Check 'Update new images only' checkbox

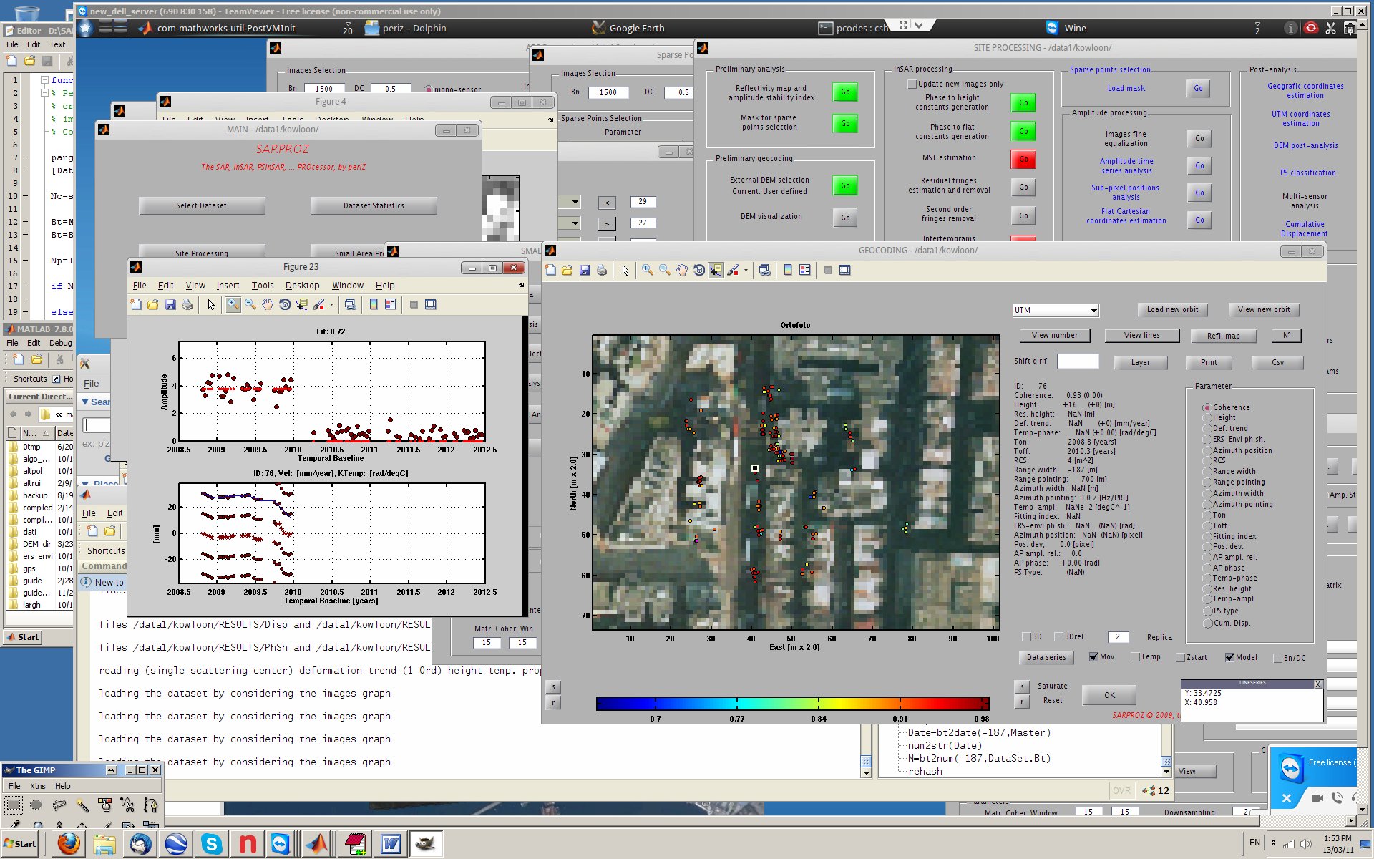912,84
